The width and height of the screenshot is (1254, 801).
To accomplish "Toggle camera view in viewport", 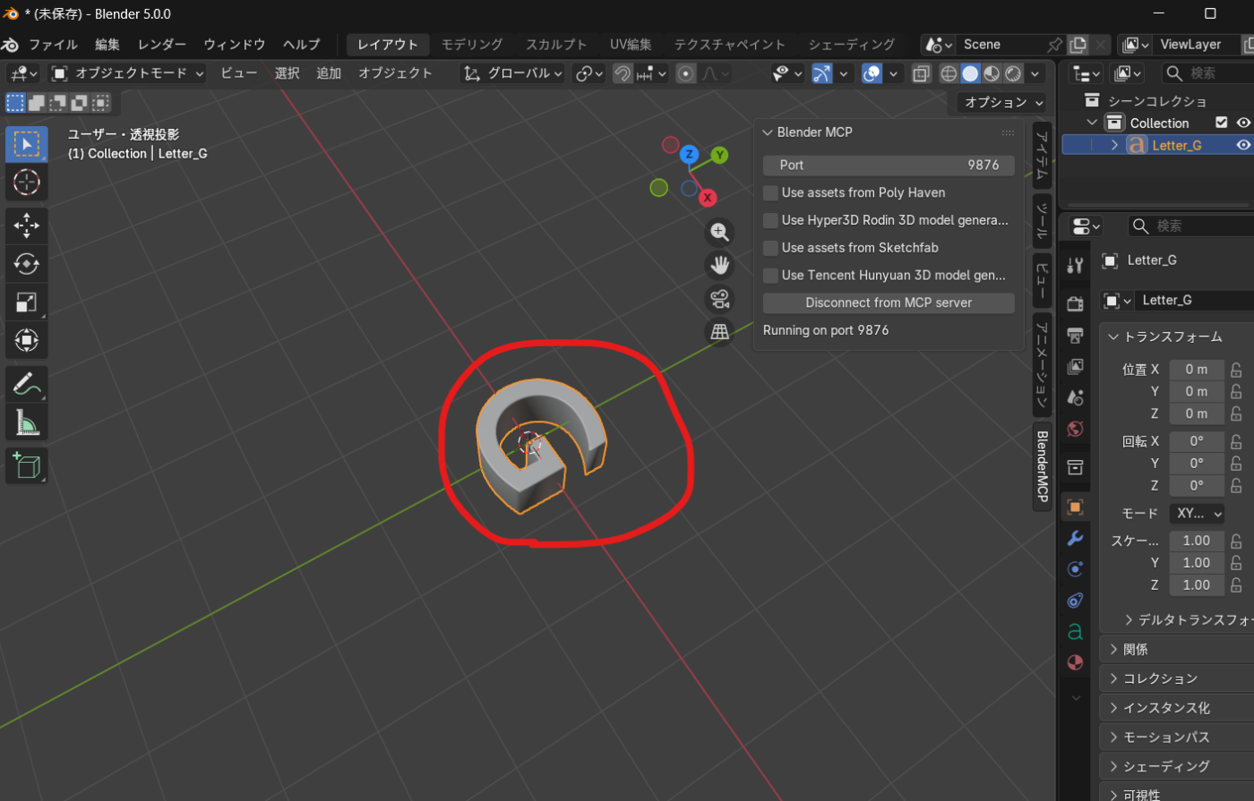I will (x=718, y=299).
